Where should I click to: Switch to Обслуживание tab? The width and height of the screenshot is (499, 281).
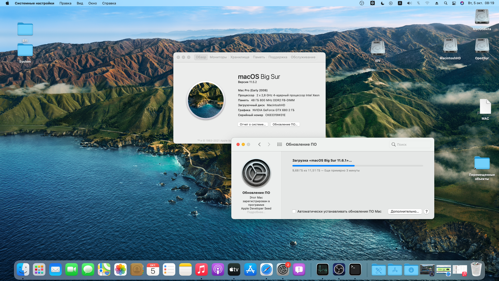pos(303,57)
